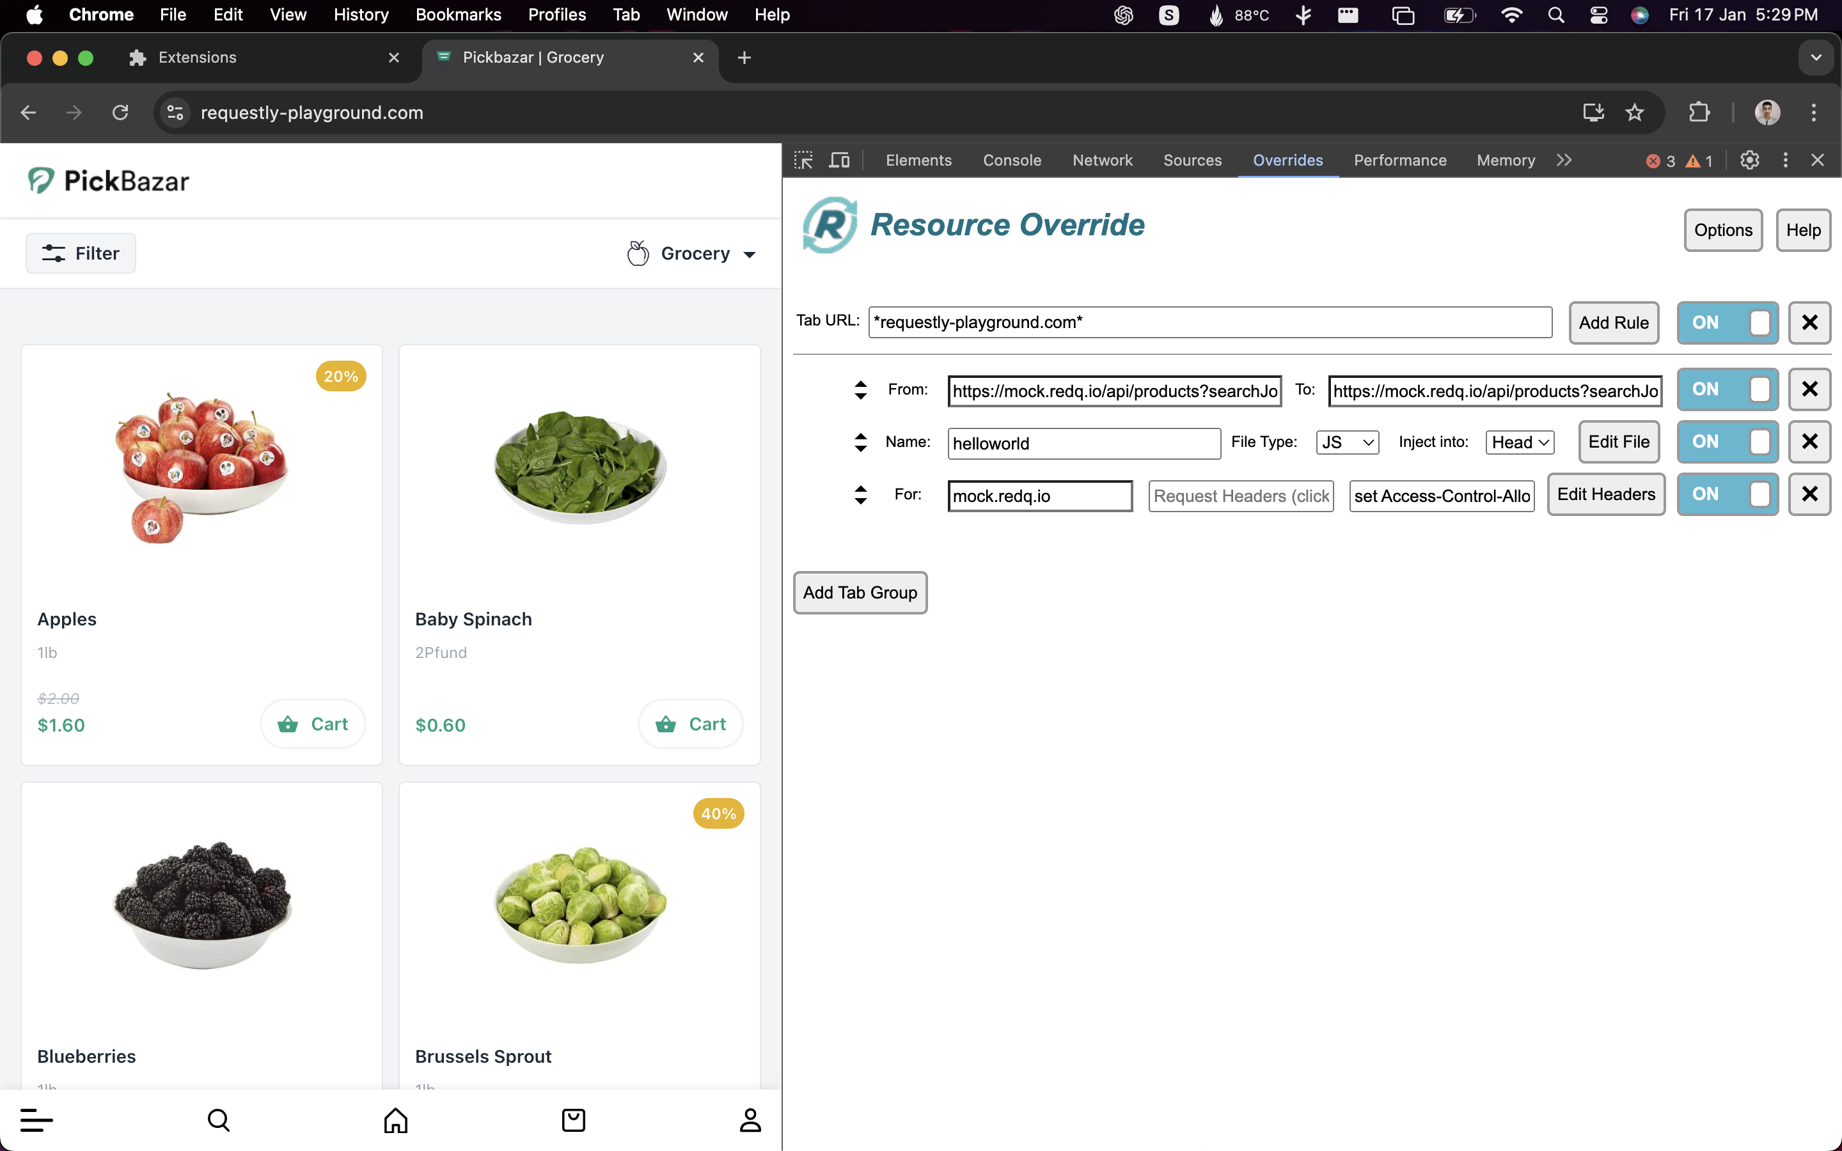Open the hamburger menu icon at bottom left
This screenshot has height=1151, width=1842.
coord(36,1120)
